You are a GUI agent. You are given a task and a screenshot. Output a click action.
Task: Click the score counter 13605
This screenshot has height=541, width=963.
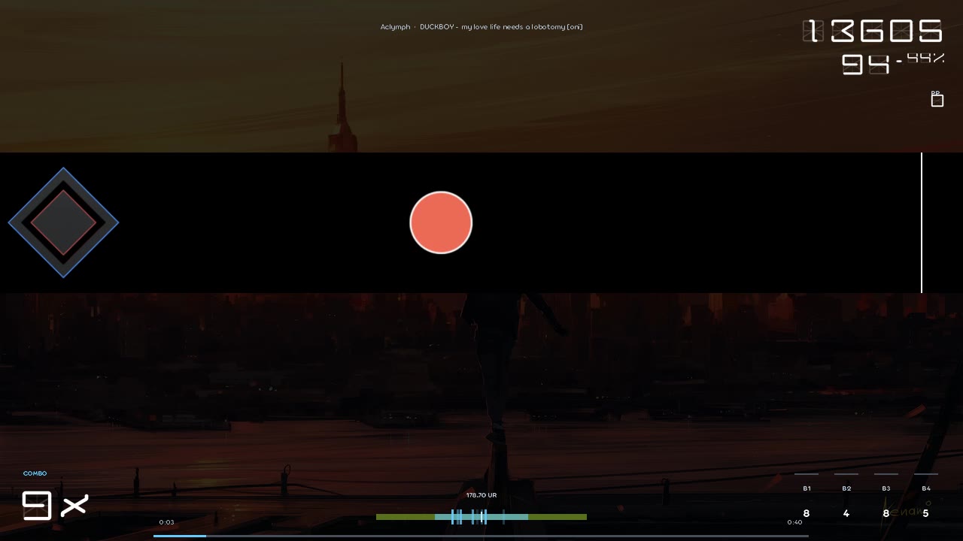[x=873, y=32]
